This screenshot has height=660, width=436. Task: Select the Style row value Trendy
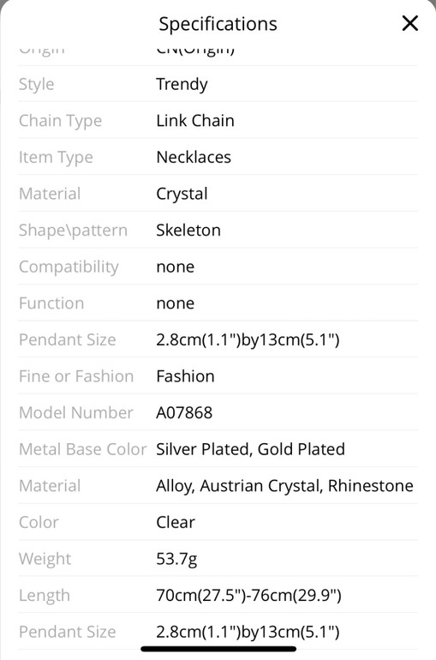[182, 84]
